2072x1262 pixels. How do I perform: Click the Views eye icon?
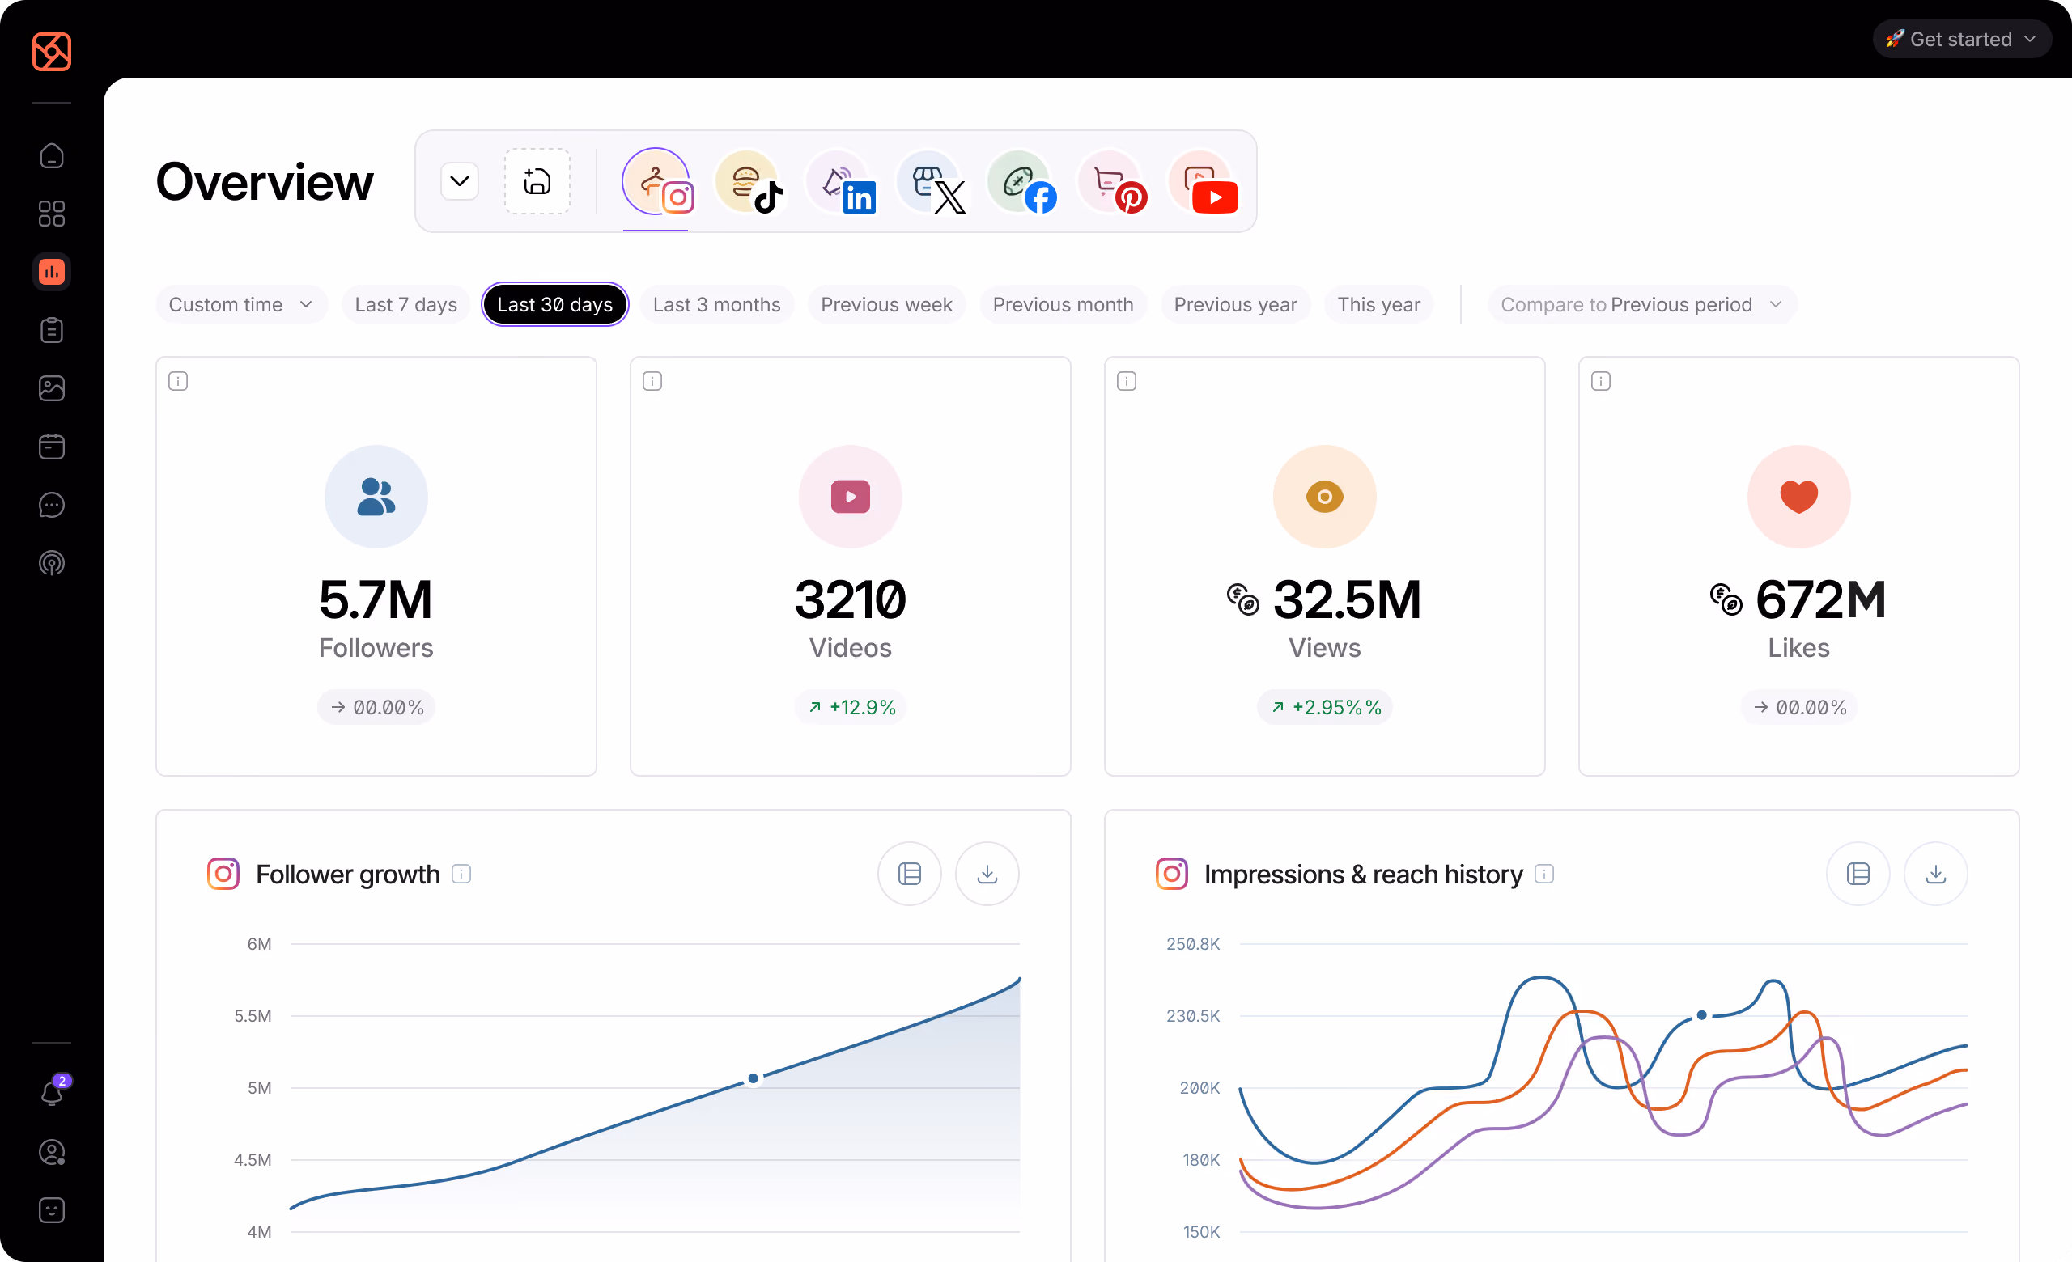click(1324, 497)
